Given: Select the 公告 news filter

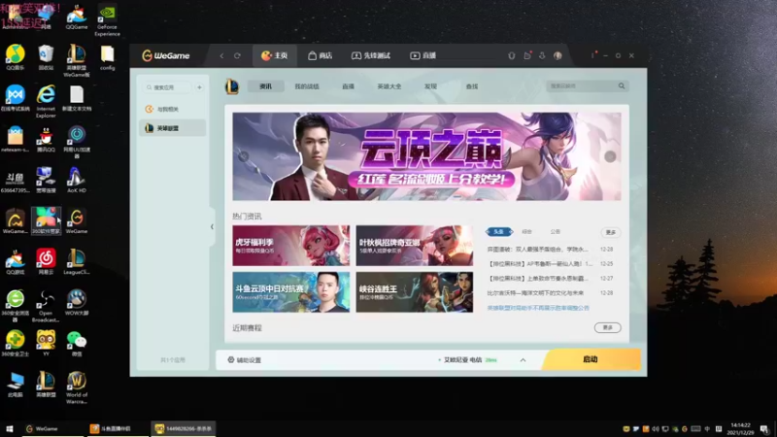Looking at the screenshot, I should (x=555, y=232).
